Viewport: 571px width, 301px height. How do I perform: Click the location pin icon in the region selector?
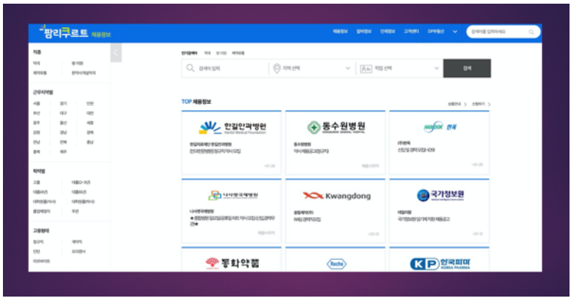click(277, 68)
